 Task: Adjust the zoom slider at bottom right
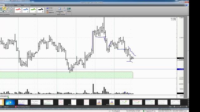click(x=180, y=107)
